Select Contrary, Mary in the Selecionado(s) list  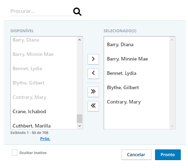(x=137, y=102)
